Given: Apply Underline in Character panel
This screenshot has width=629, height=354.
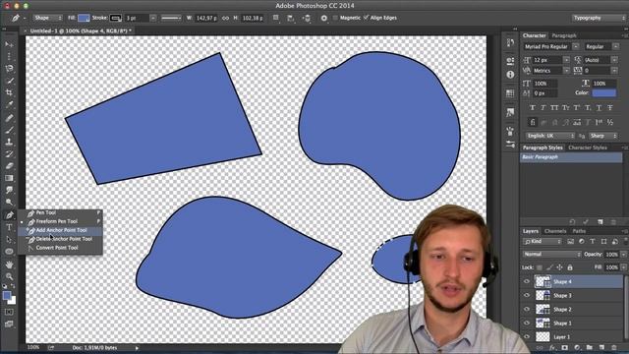Looking at the screenshot, I should 599,107.
